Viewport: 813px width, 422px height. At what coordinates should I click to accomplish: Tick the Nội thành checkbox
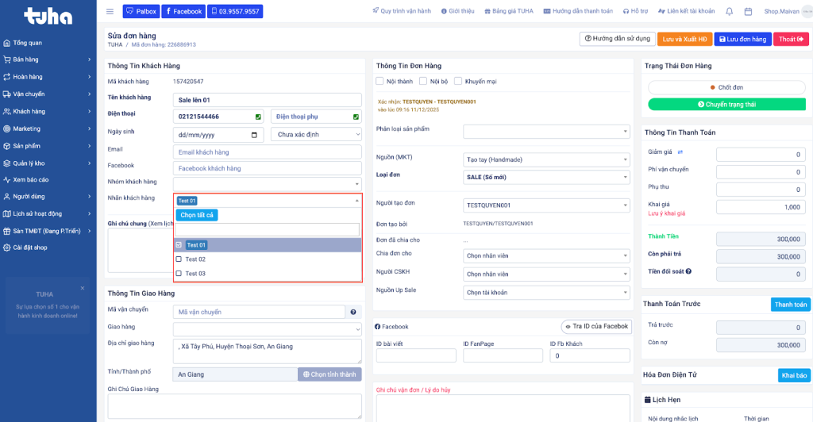pos(380,81)
